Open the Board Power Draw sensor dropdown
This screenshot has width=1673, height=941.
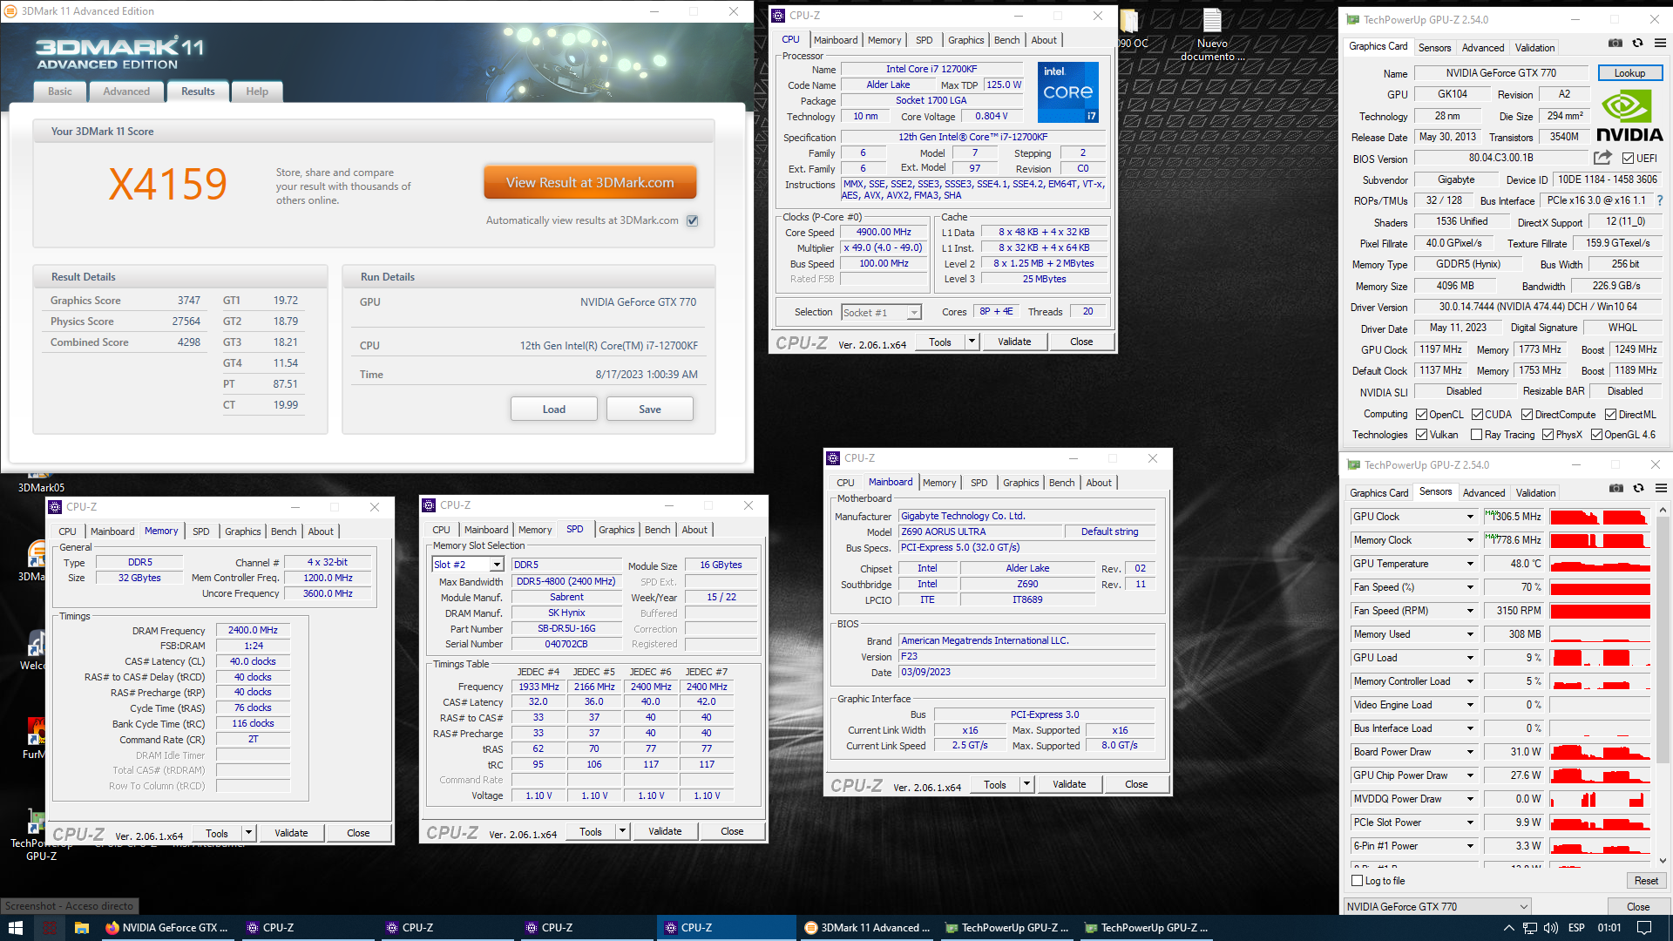click(1471, 752)
